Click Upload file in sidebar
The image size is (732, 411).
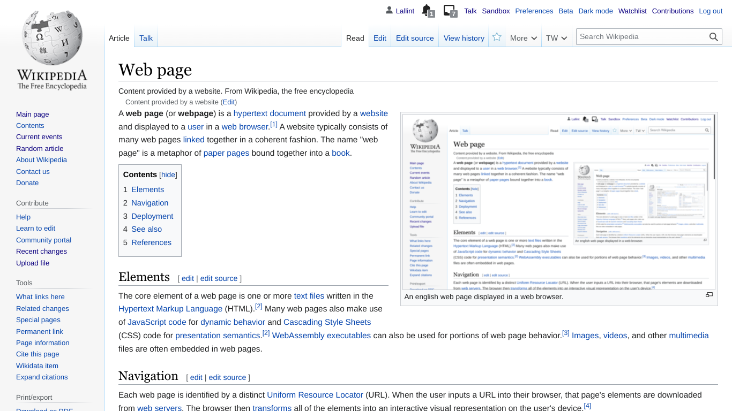coord(33,263)
